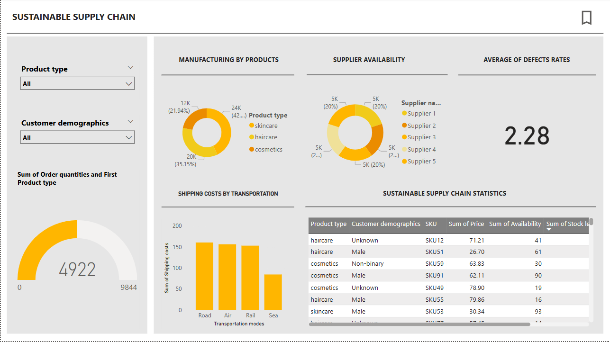Select the Road bar in shipping chart
This screenshot has height=342, width=610.
click(x=205, y=275)
